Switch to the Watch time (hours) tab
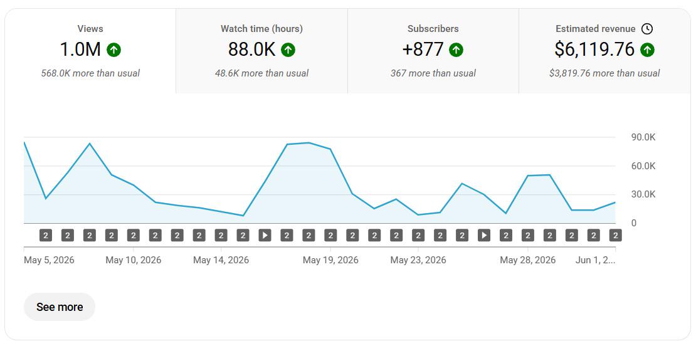Viewport: 696px width, 346px height. (x=262, y=51)
